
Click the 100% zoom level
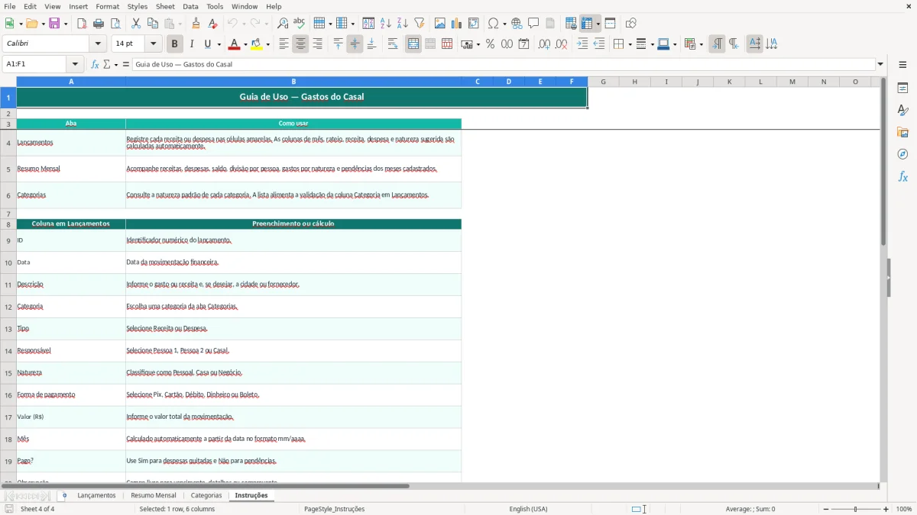904,509
